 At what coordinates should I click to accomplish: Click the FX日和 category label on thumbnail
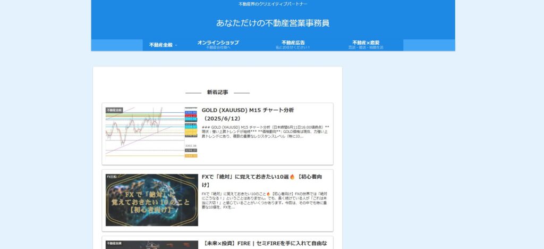pos(112,177)
